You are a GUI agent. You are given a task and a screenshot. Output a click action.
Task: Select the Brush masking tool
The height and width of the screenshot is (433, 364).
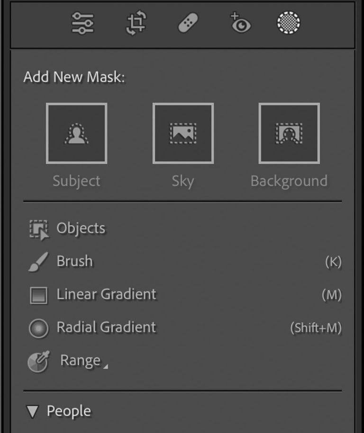click(38, 261)
